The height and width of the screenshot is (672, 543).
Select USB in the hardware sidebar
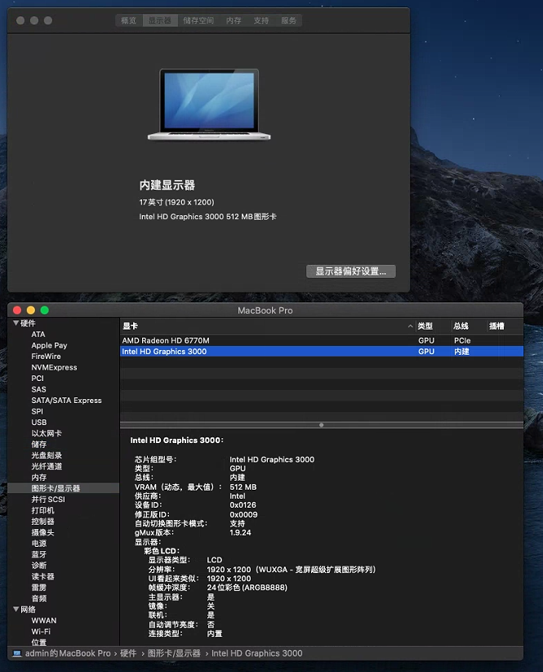tap(39, 422)
